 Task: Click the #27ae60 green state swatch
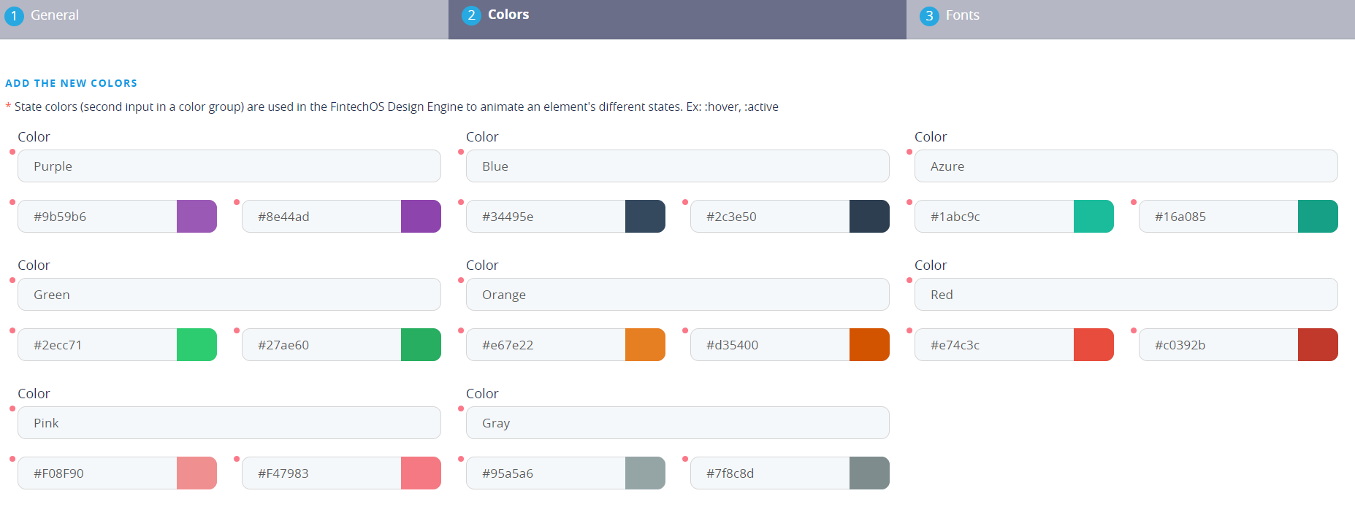coord(421,345)
